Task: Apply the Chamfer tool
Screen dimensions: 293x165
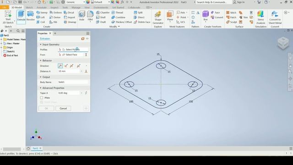Action: click(x=103, y=12)
